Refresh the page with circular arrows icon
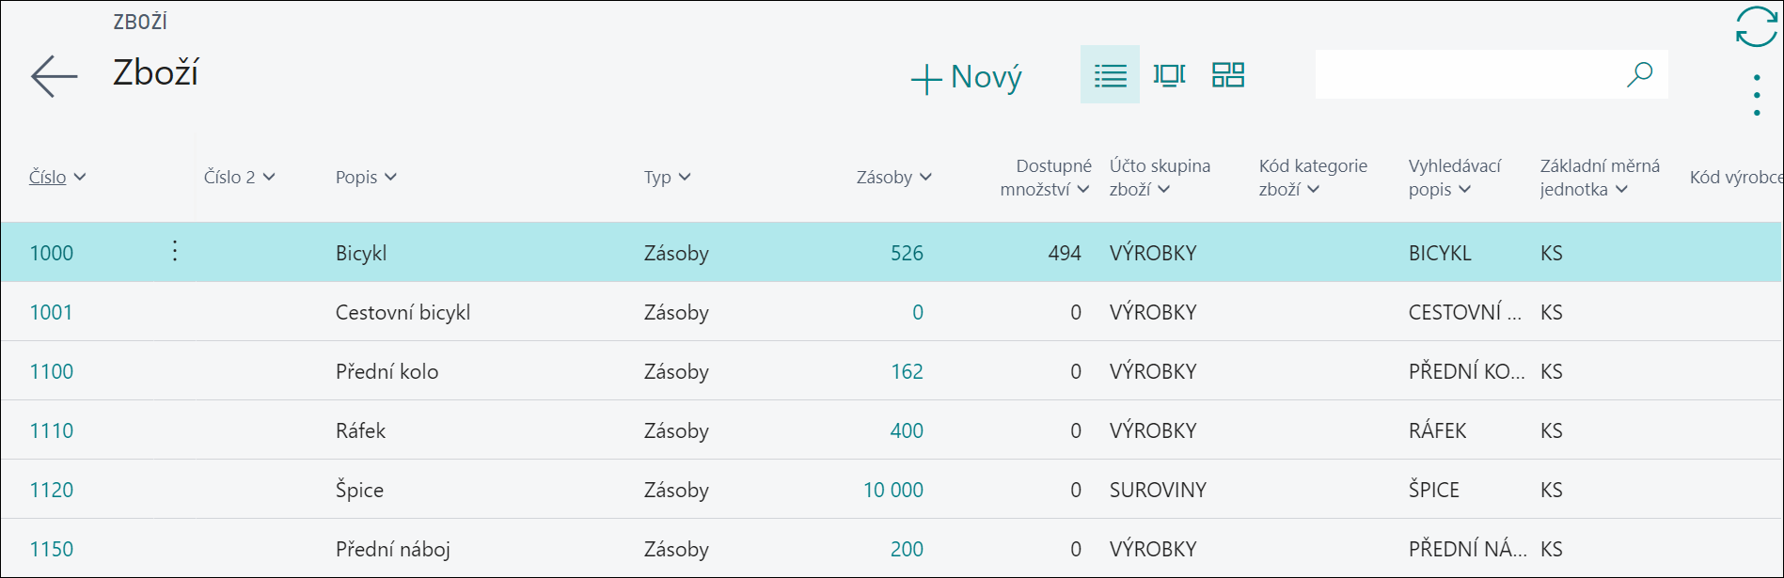 [x=1756, y=26]
